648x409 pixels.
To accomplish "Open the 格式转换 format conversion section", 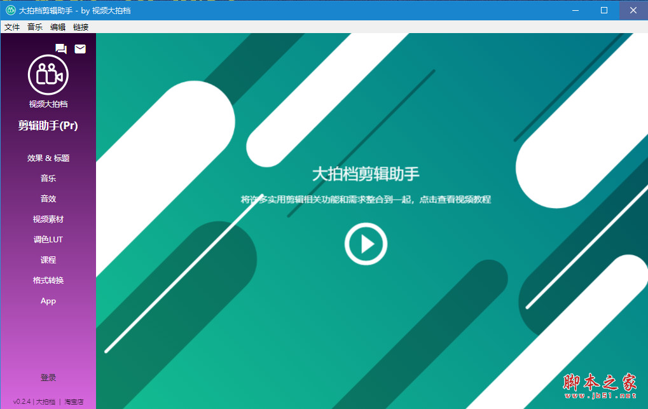I will [48, 280].
